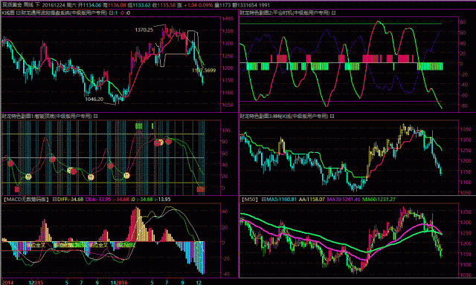The width and height of the screenshot is (476, 285).
Task: Select the 现货黄金 instrument name in header
Action: click(12, 5)
